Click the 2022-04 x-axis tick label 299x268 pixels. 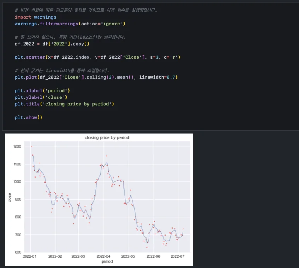pyautogui.click(x=103, y=256)
